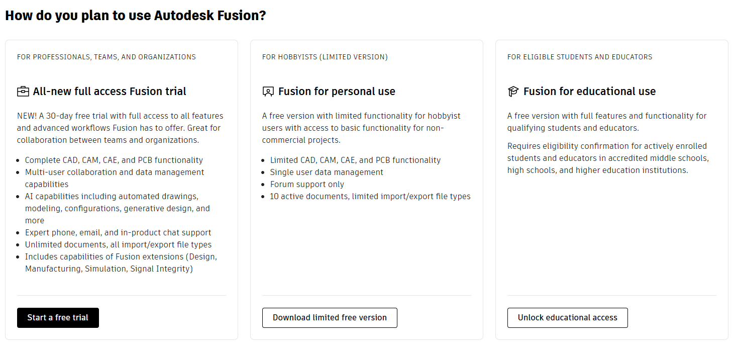Click the 'Fusion for personal use' heading
736x349 pixels.
tap(337, 92)
